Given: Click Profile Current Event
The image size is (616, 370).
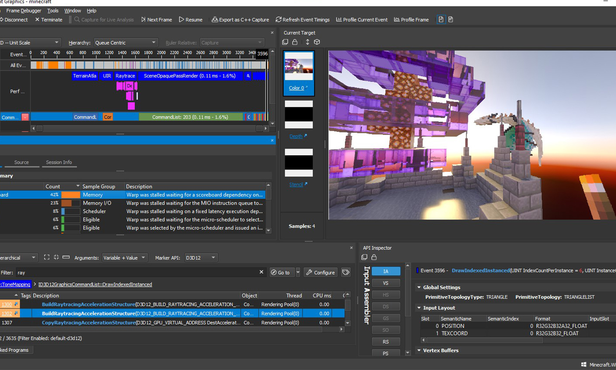Looking at the screenshot, I should tap(362, 20).
